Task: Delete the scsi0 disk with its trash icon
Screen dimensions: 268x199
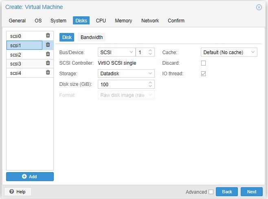Action: [48, 36]
